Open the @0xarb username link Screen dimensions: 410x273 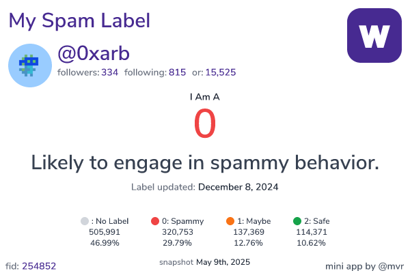(94, 53)
